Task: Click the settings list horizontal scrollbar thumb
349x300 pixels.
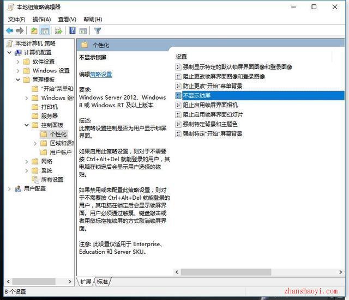Action: point(226,272)
